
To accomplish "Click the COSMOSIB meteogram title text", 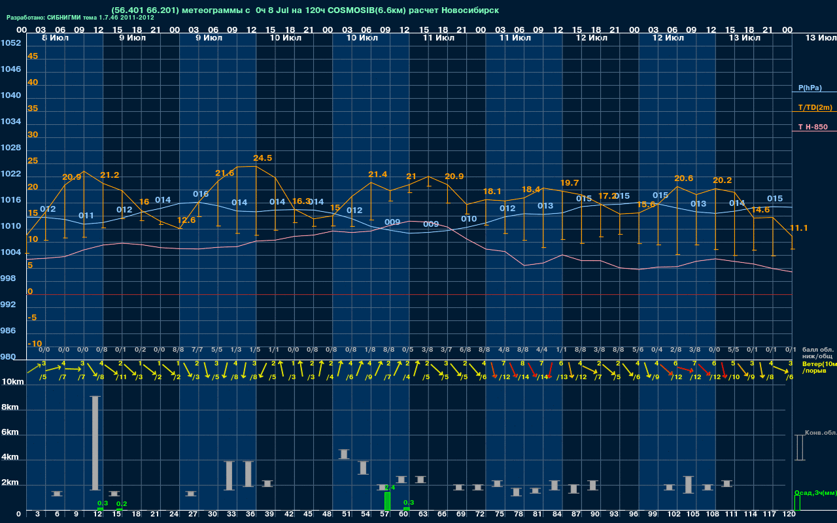I will coord(305,10).
